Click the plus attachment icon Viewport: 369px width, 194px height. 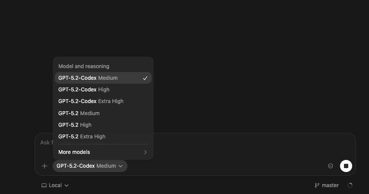point(45,166)
